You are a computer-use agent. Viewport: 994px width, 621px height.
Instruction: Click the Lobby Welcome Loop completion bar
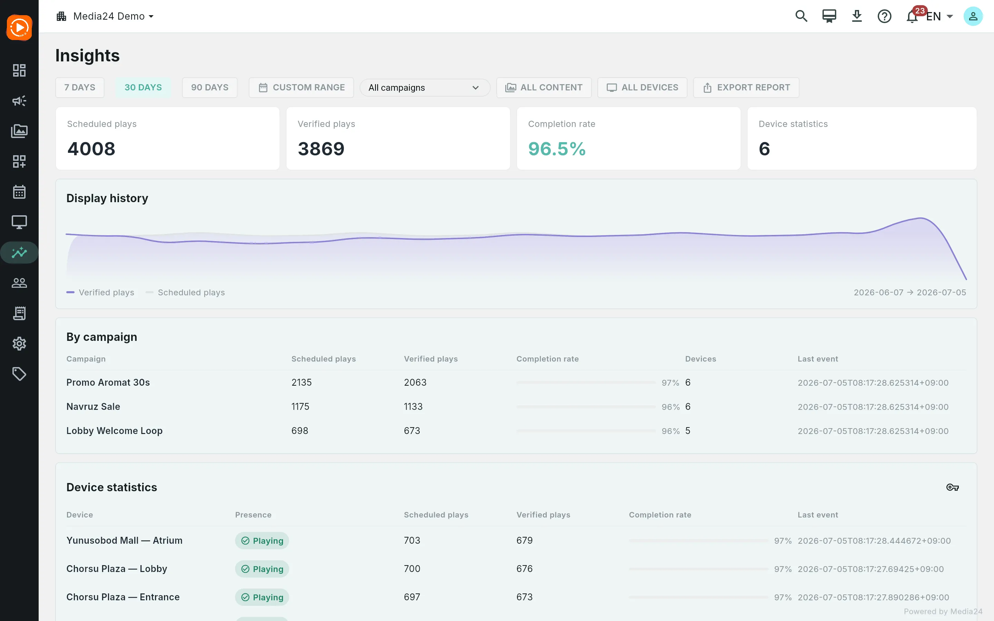pos(586,431)
